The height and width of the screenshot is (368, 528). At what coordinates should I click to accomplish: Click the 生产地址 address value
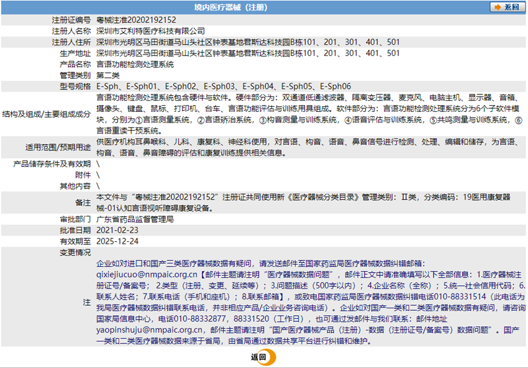[248, 53]
